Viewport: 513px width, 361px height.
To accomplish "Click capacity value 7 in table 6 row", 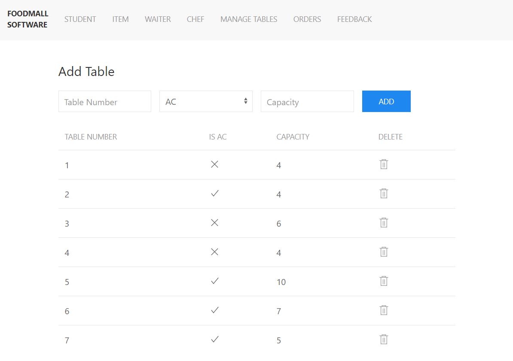I will pyautogui.click(x=279, y=311).
